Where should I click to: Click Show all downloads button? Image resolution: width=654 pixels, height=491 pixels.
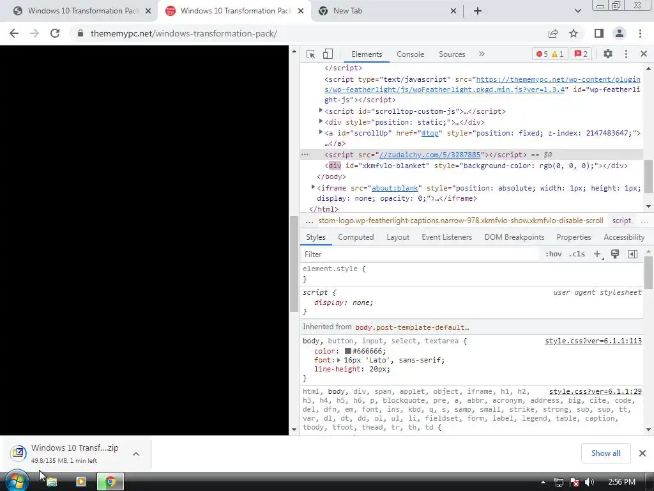pyautogui.click(x=605, y=453)
